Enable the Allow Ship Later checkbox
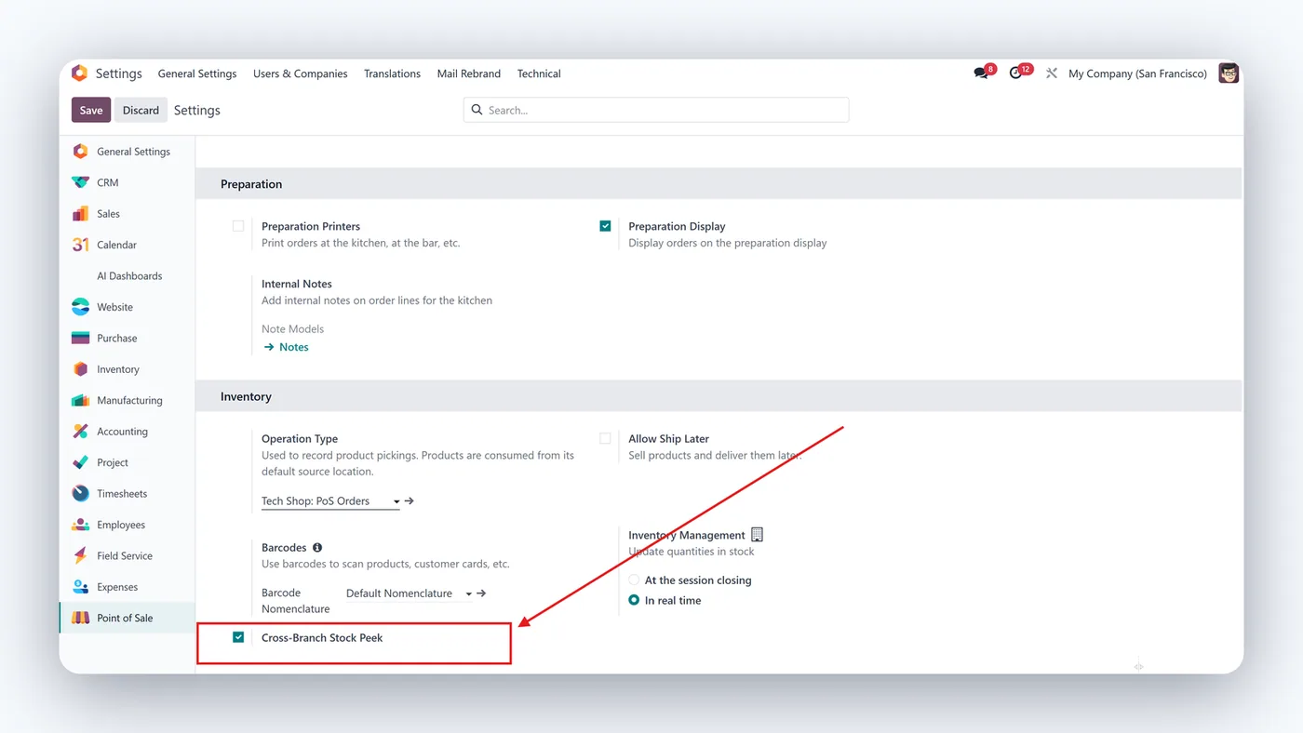The width and height of the screenshot is (1303, 733). pyautogui.click(x=605, y=438)
